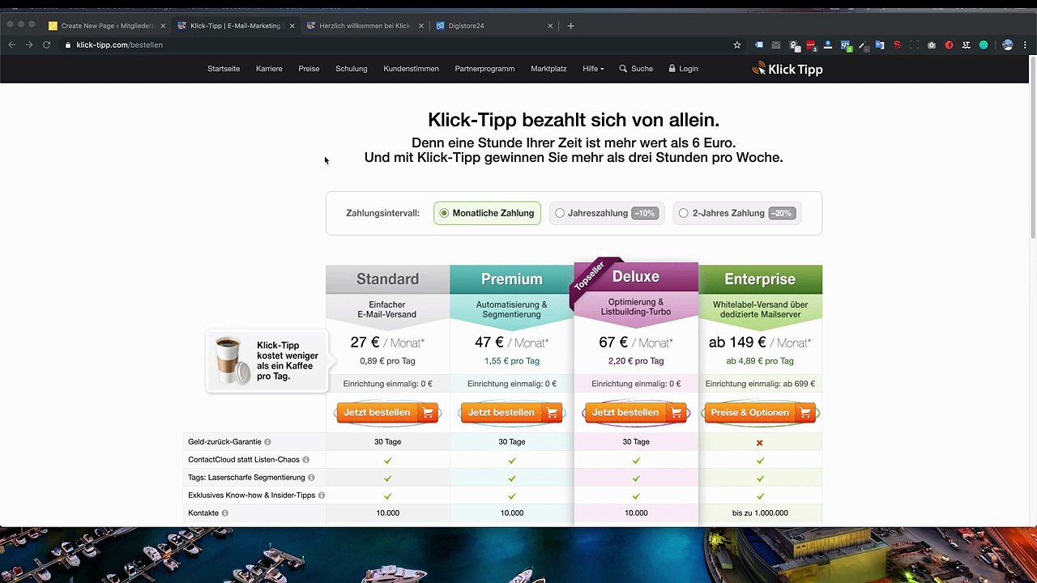Click the address bar URL
Image resolution: width=1037 pixels, height=583 pixels.
coord(119,45)
